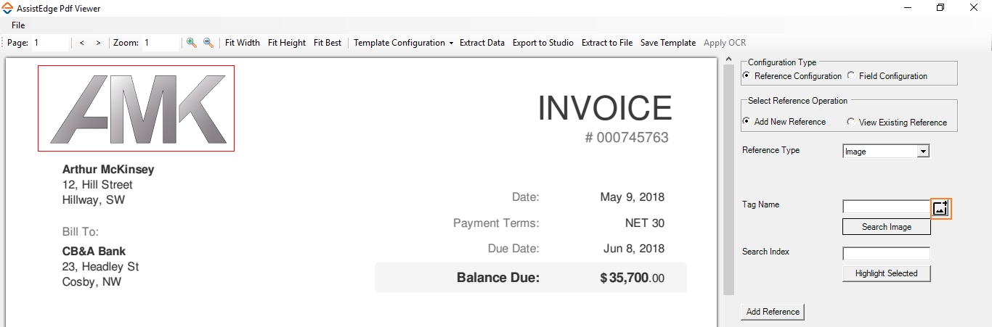The image size is (992, 327).
Task: Click the vertical scrollbar of document view
Action: point(729,181)
